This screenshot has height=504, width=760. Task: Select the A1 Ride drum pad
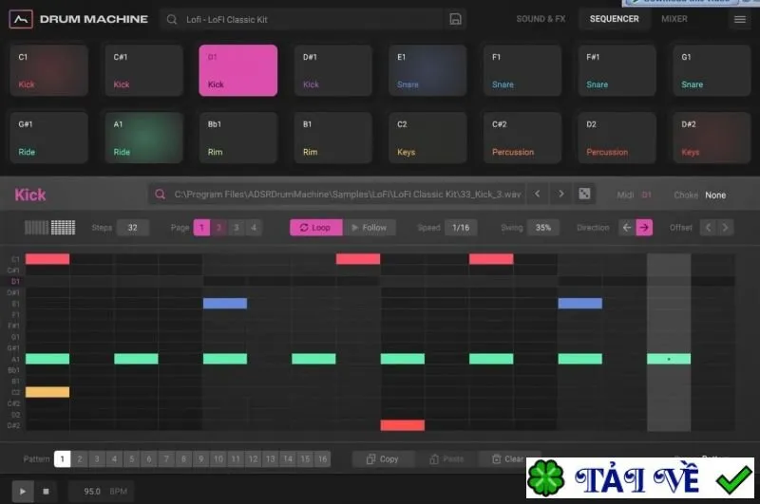pos(144,138)
